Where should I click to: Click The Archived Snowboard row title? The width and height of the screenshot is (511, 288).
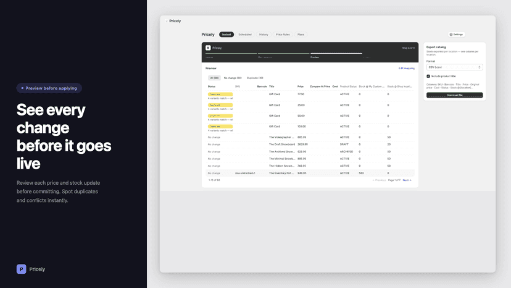(x=282, y=151)
